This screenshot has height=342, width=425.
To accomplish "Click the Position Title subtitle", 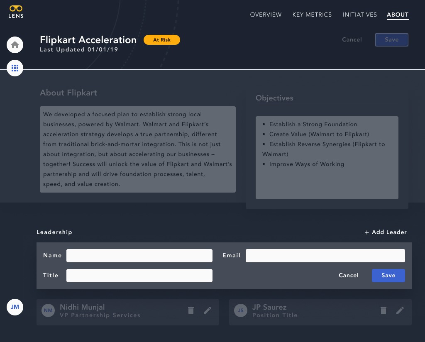I will (x=275, y=315).
